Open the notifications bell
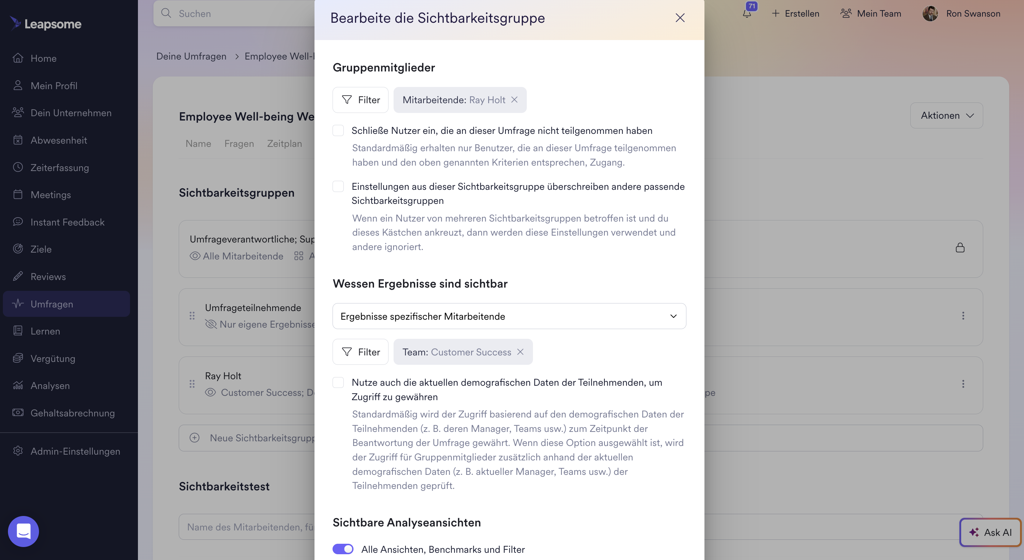The width and height of the screenshot is (1024, 560). [747, 13]
